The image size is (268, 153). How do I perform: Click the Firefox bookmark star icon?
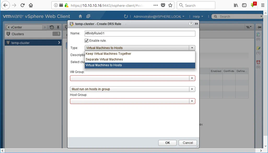pyautogui.click(x=170, y=5)
